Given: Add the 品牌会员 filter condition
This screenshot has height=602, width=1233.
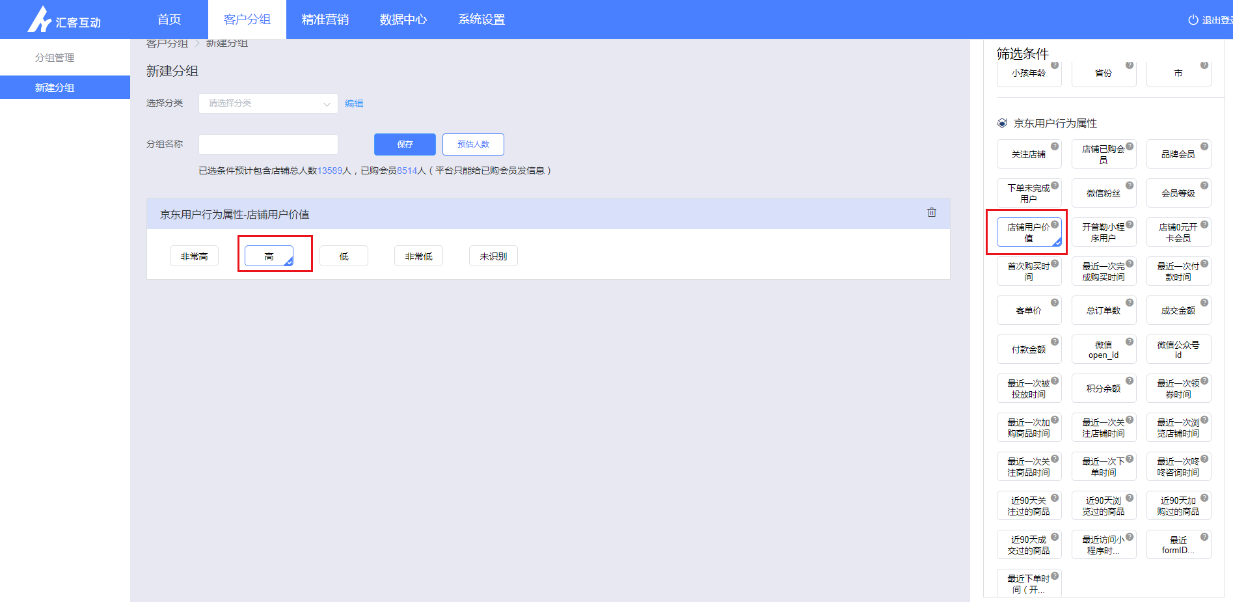Looking at the screenshot, I should pos(1178,154).
